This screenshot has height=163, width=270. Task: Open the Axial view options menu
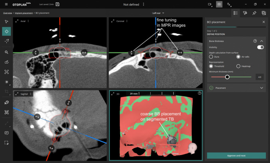click(x=28, y=21)
